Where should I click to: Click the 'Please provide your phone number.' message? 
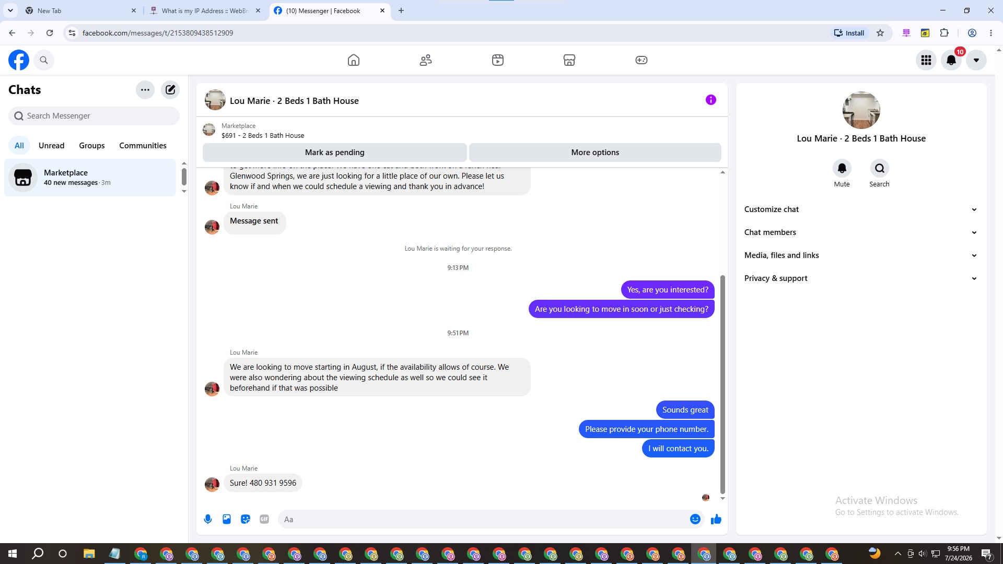pos(647,429)
